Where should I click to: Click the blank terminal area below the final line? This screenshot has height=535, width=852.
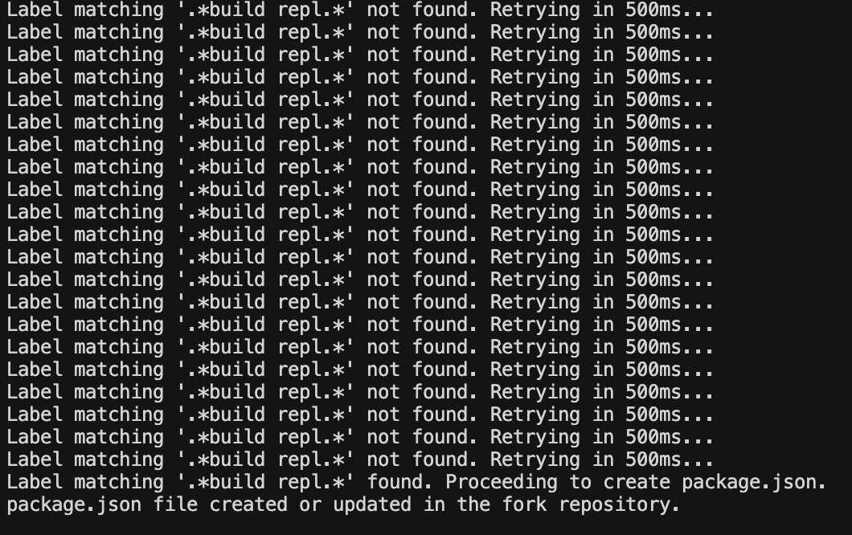[426, 525]
